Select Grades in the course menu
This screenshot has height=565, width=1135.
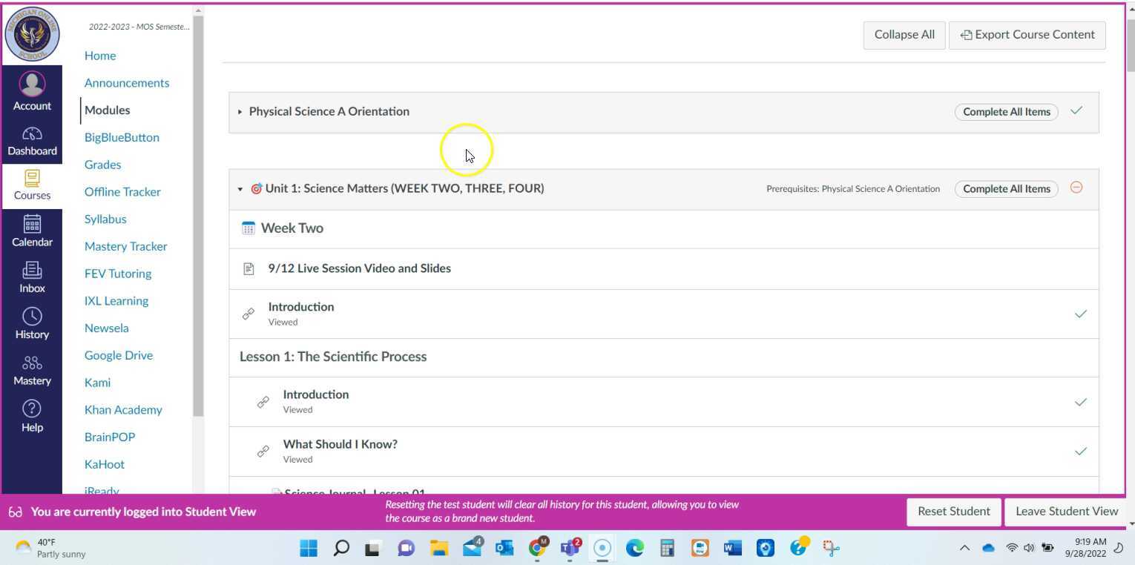[102, 165]
